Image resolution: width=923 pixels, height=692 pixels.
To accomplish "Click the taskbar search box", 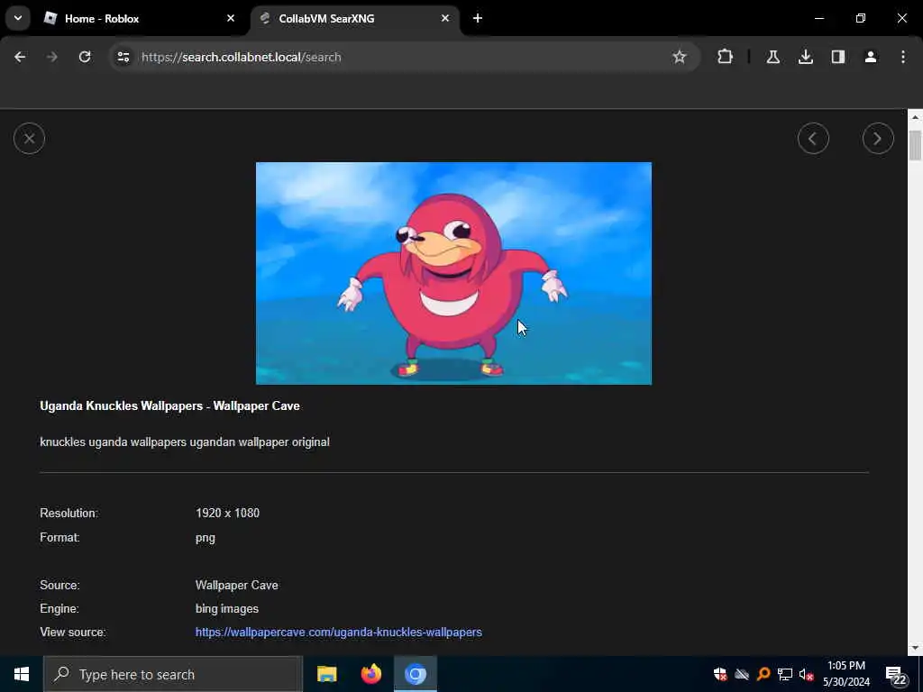I will [173, 674].
